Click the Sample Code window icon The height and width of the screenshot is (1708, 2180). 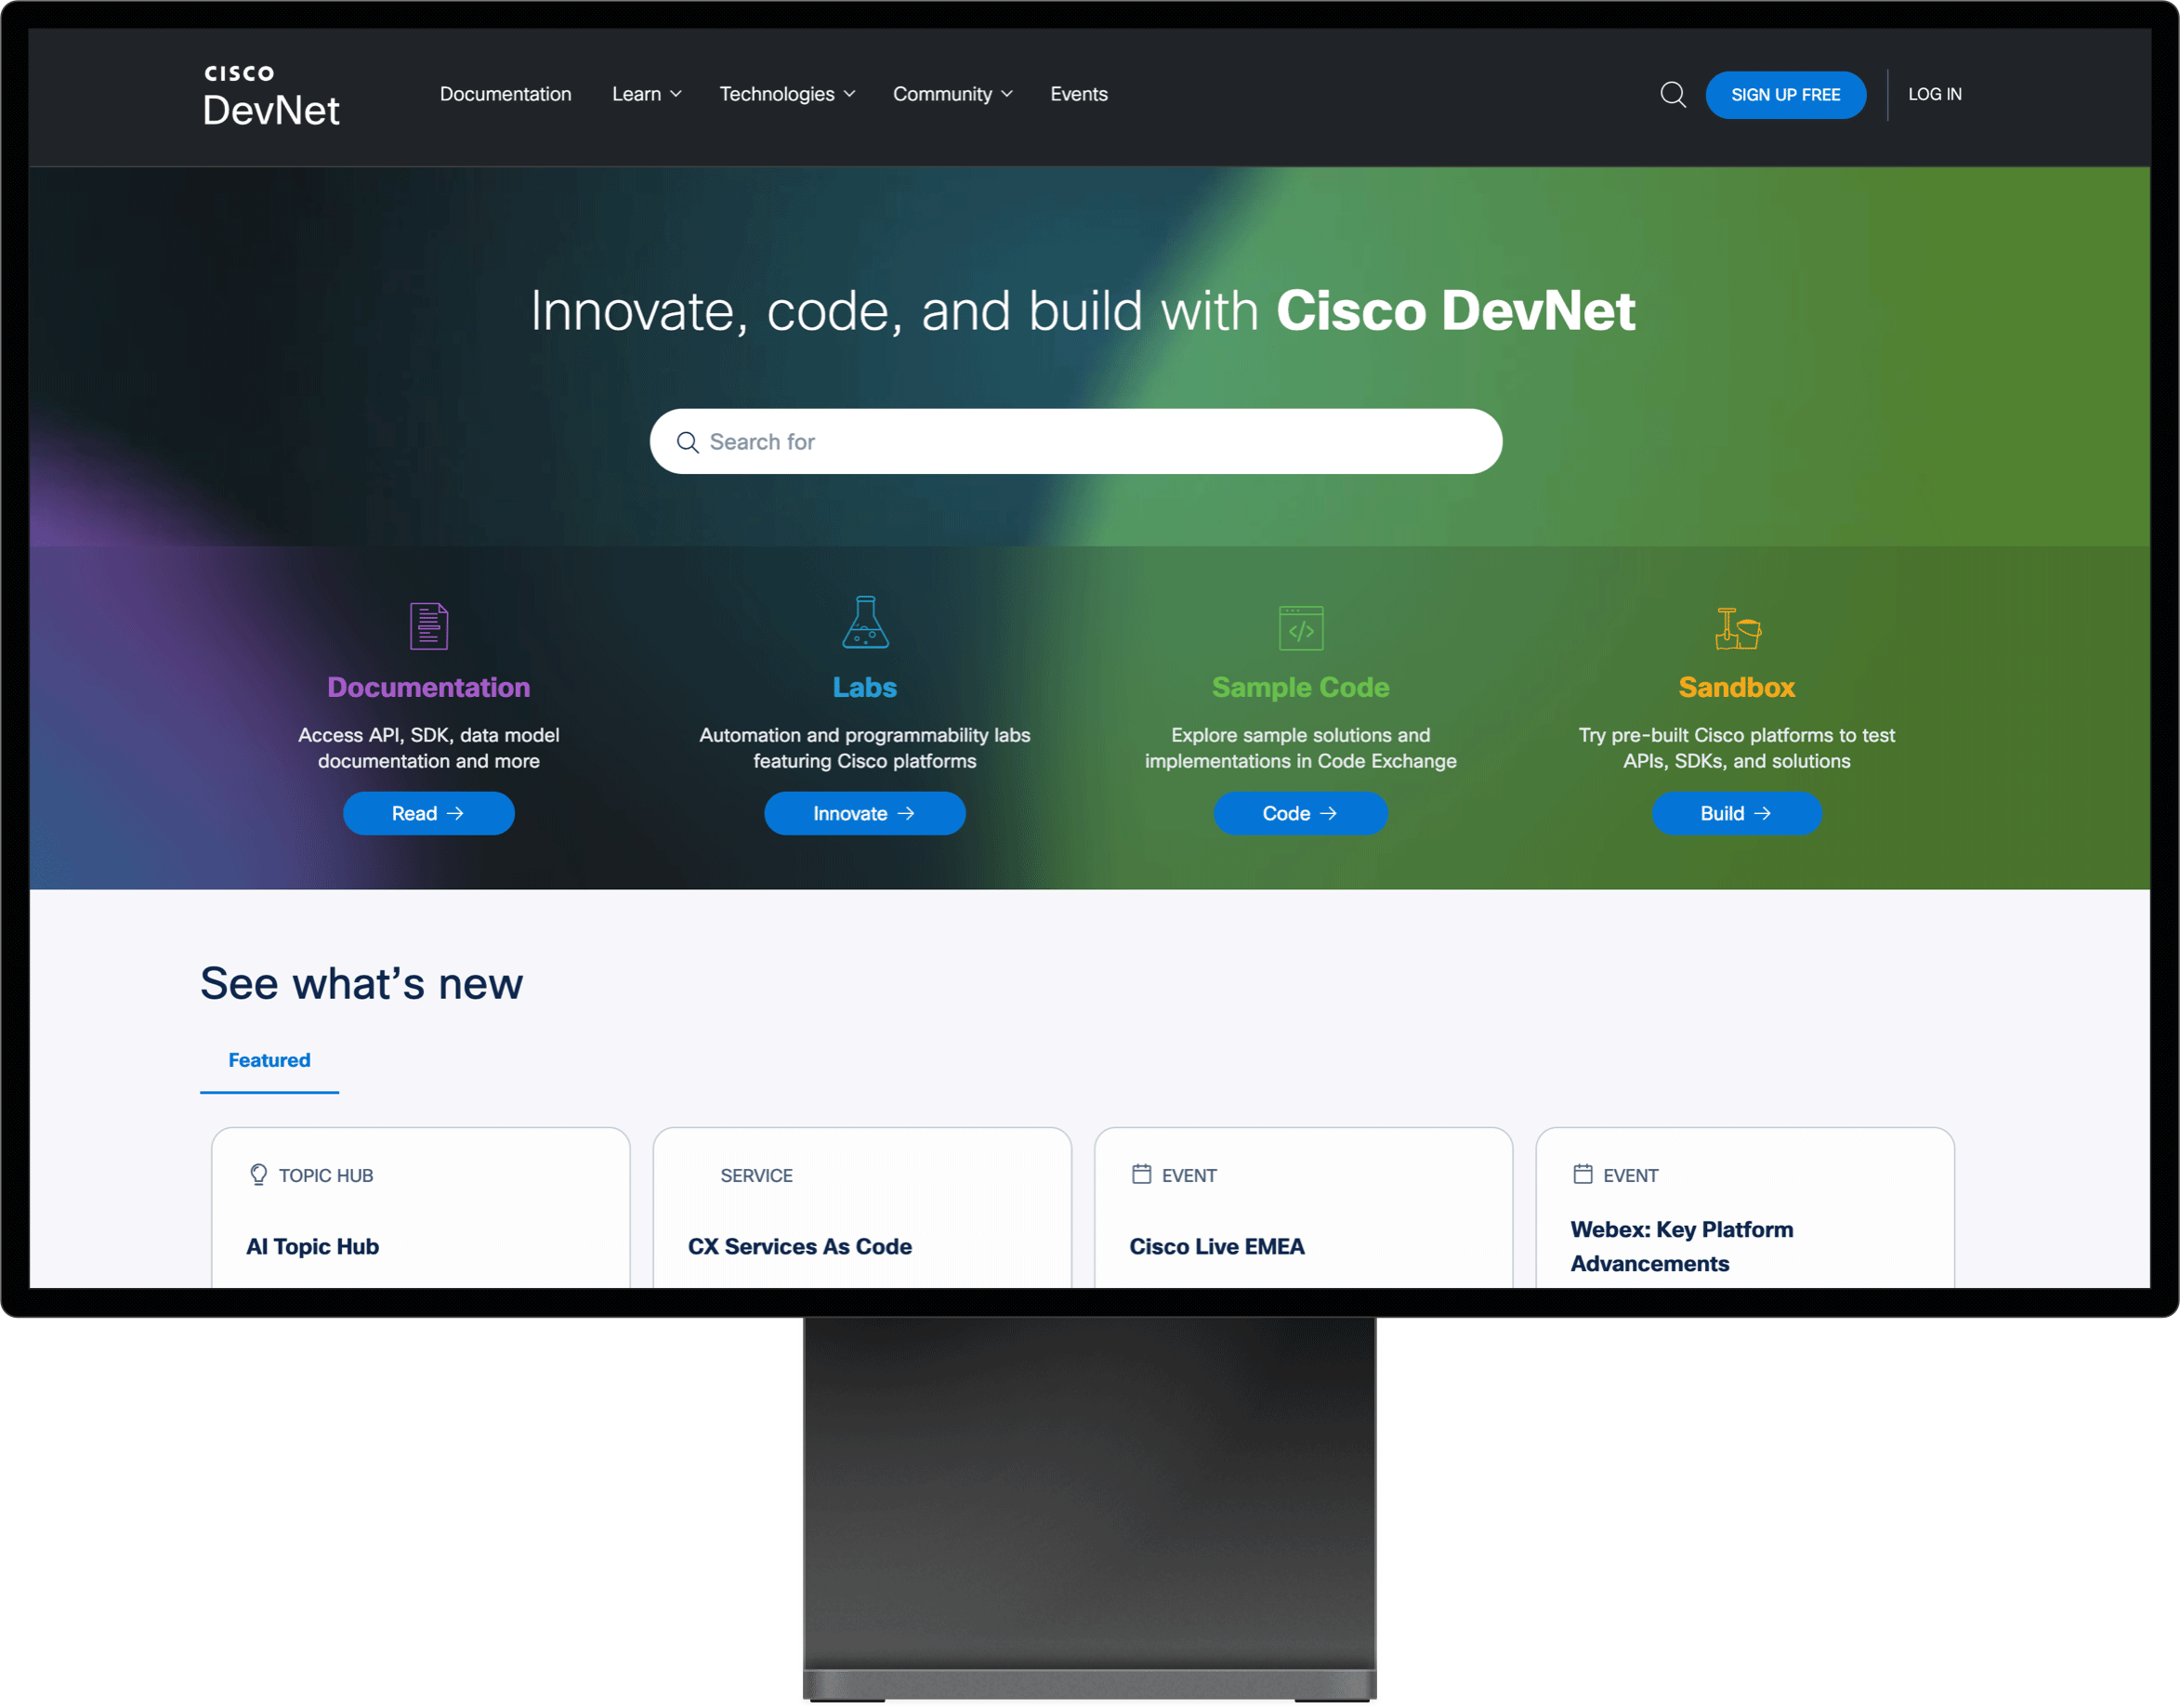point(1301,628)
